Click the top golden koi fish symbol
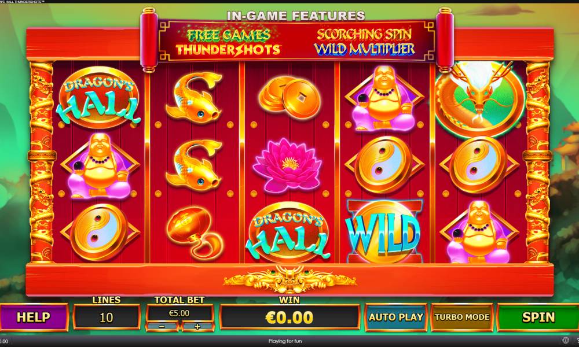The image size is (579, 347). pos(194,96)
